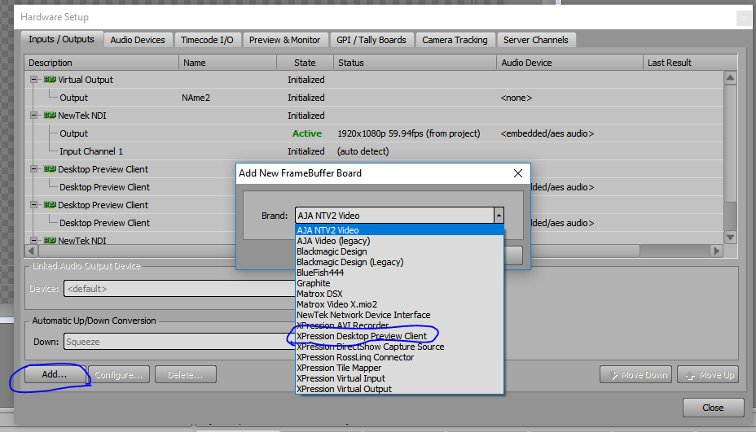Select AJA Video (legacy) option
This screenshot has height=432, width=756.
point(399,241)
